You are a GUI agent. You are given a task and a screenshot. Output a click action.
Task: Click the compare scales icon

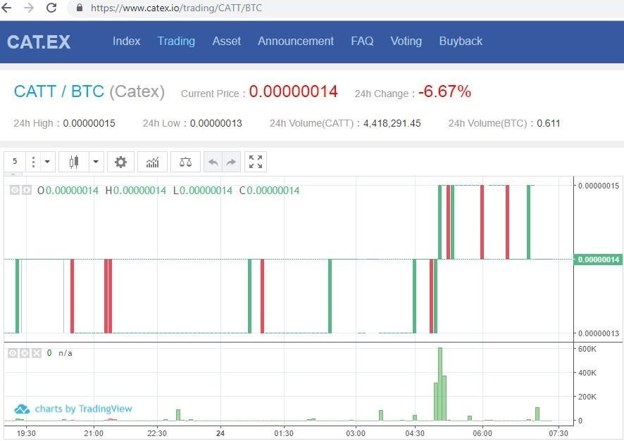pyautogui.click(x=185, y=162)
